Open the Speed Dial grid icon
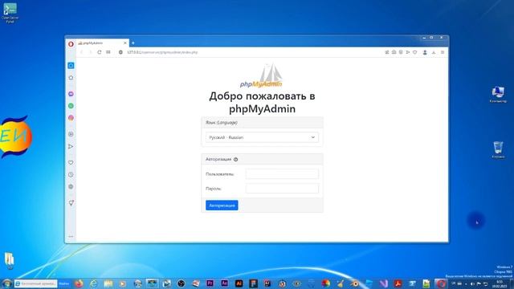 pos(108,52)
